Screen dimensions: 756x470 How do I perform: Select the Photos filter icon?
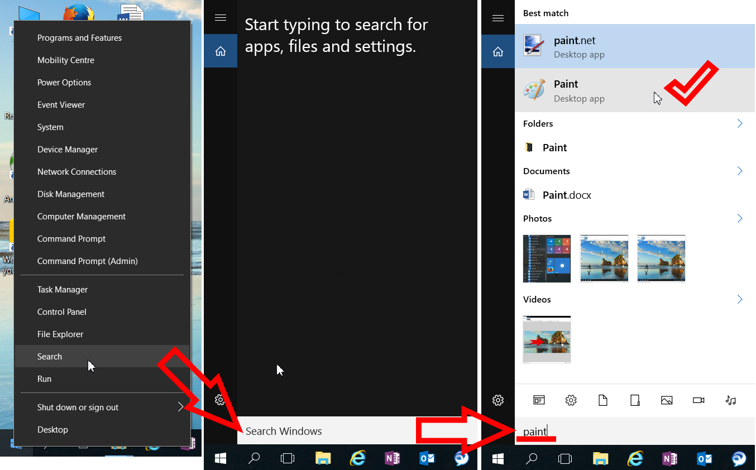point(667,400)
